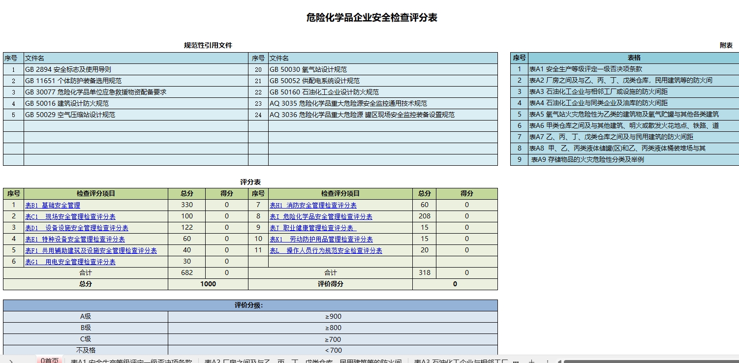This screenshot has width=739, height=363.
Task: Select the ≥800 threshold cell
Action: 333,328
